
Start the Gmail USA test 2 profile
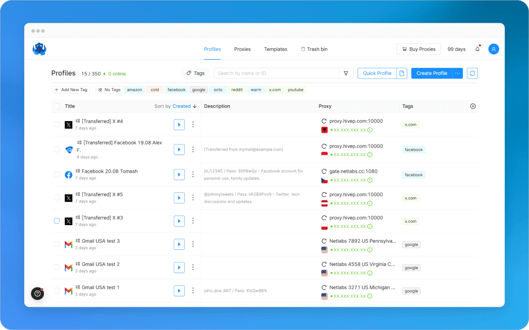[x=179, y=267]
